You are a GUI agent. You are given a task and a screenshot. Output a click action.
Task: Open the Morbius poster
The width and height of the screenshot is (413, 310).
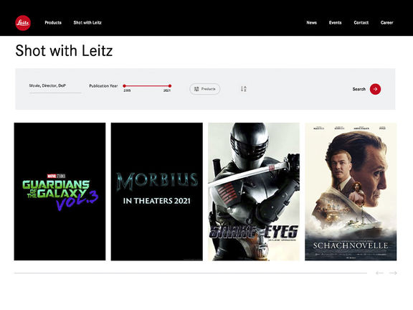tap(157, 192)
